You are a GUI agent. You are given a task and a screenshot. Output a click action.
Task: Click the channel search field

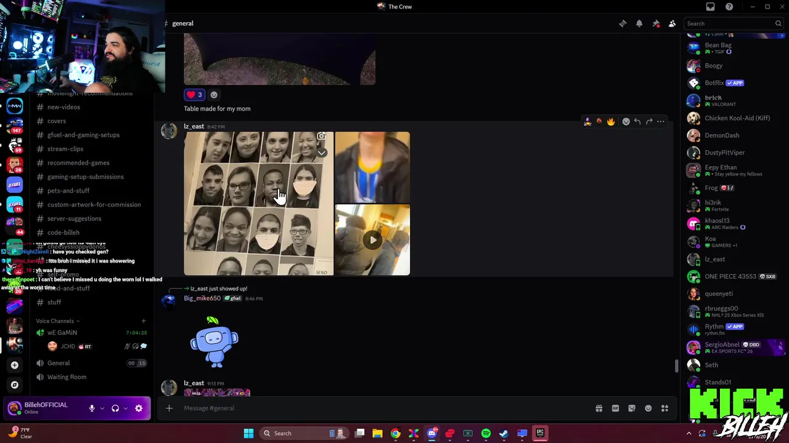coord(734,23)
